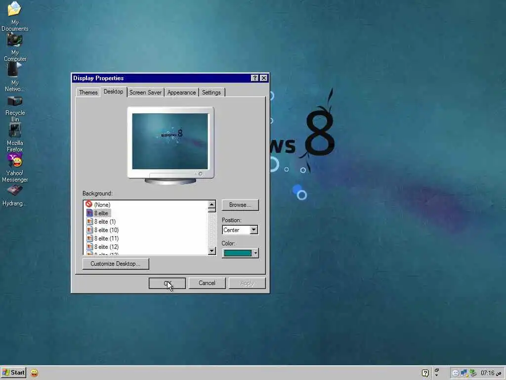Click the safely remove hardware tray icon
Viewport: 506px width, 380px height.
[473, 373]
